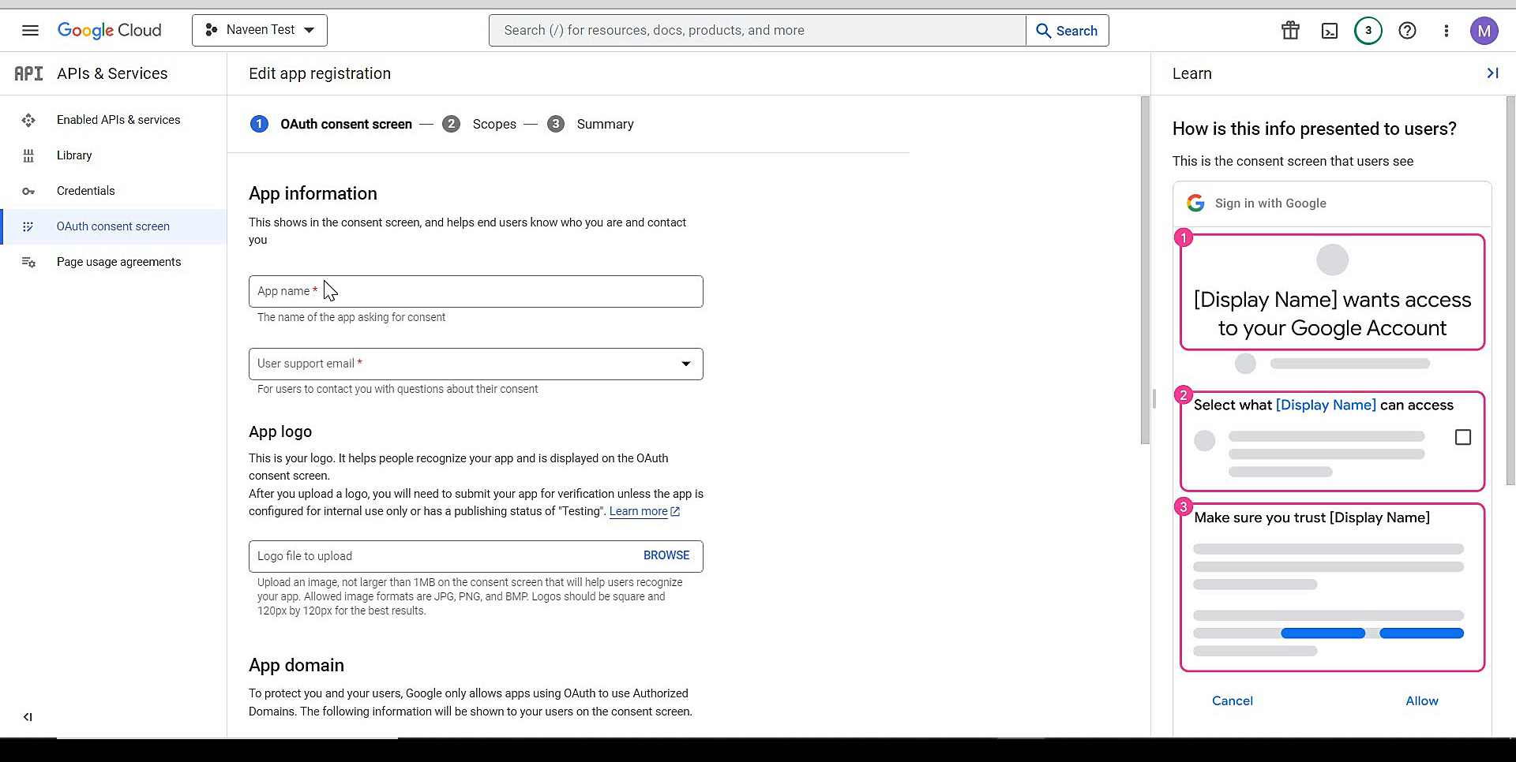Focus the resource search box
This screenshot has height=762, width=1516.
[x=757, y=31]
